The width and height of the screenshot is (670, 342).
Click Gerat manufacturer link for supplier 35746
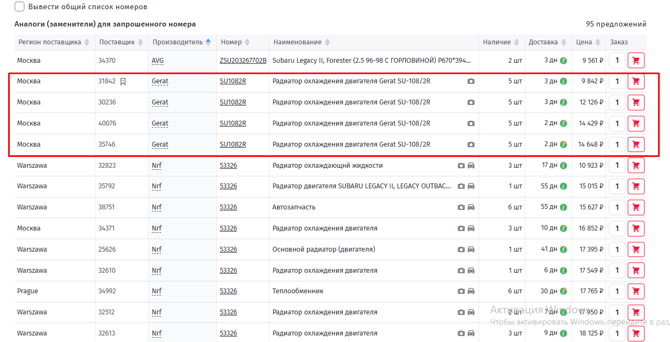click(x=160, y=144)
